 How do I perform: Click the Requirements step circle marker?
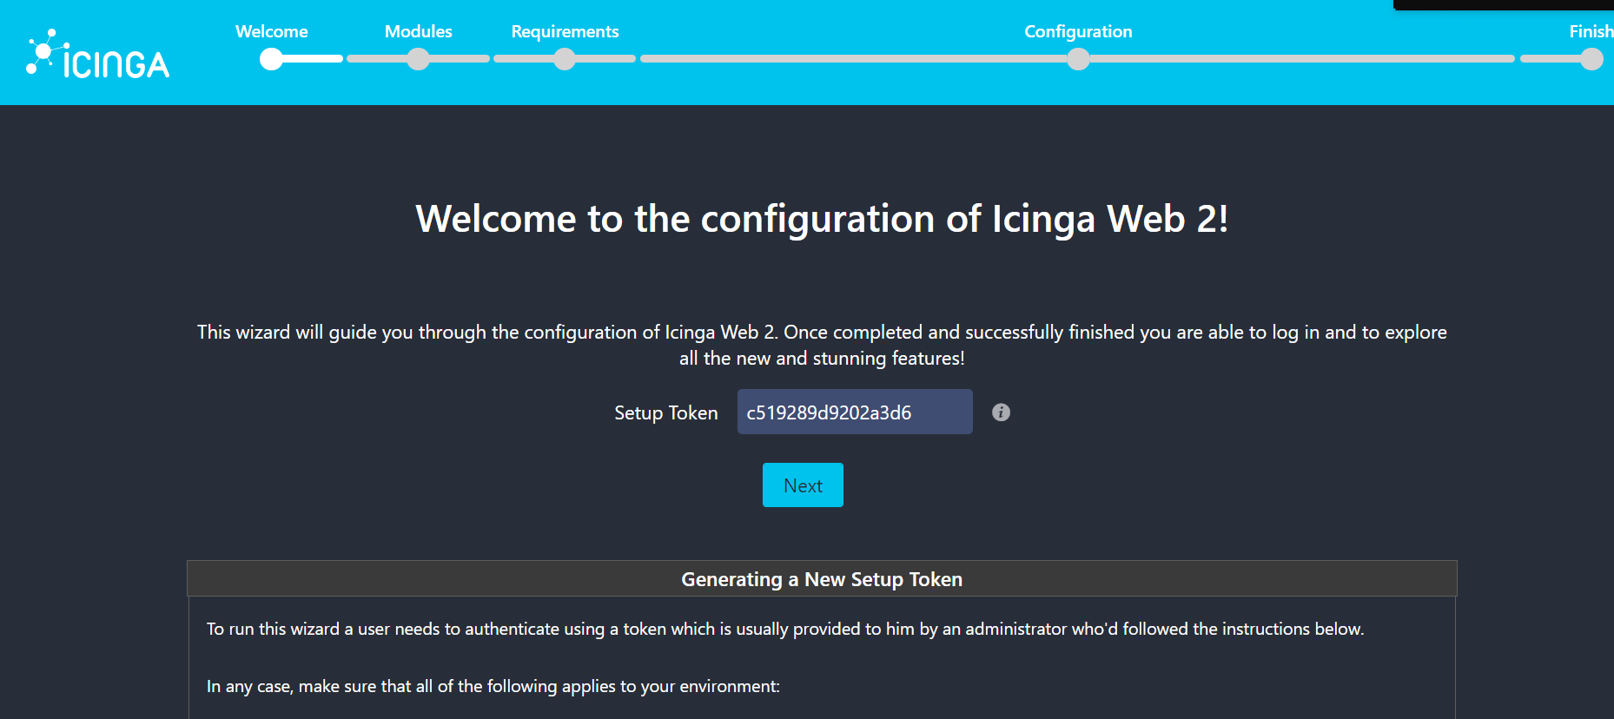point(565,59)
